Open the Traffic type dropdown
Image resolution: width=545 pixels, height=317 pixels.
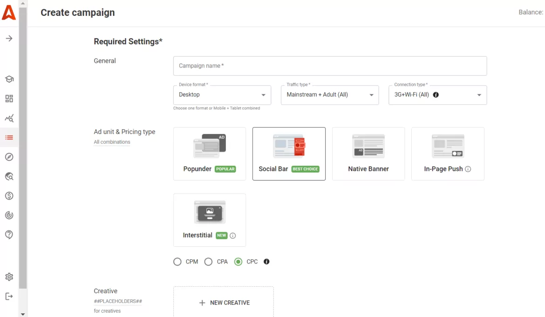(329, 95)
